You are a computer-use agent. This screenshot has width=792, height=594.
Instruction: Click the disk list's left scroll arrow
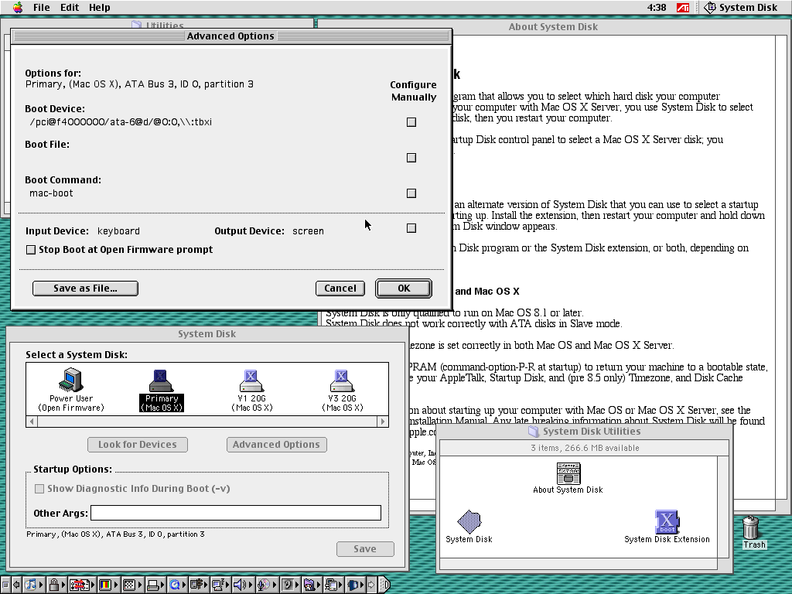coord(32,422)
